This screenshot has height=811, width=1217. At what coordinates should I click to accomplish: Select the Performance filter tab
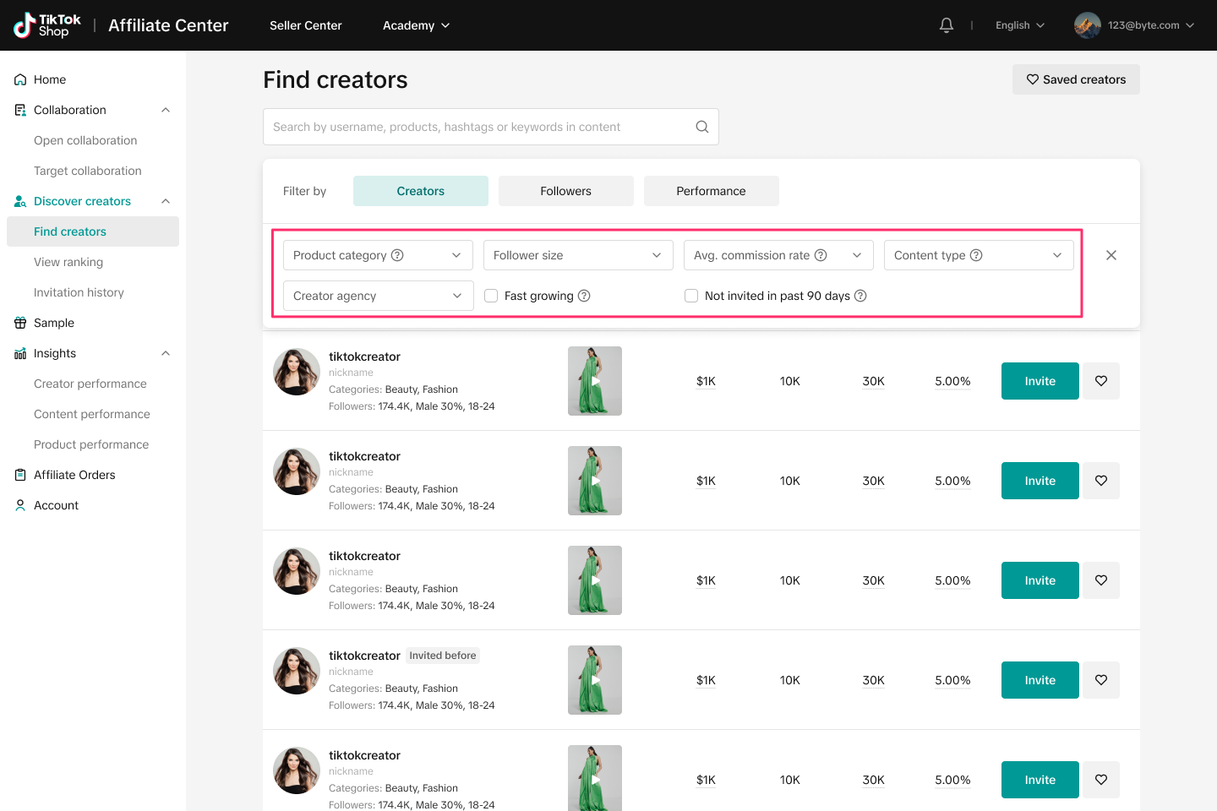(x=711, y=191)
